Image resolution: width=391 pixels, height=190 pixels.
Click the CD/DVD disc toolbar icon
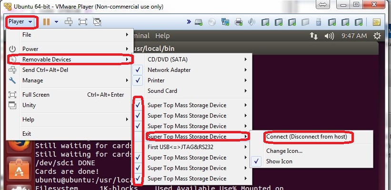[212, 22]
